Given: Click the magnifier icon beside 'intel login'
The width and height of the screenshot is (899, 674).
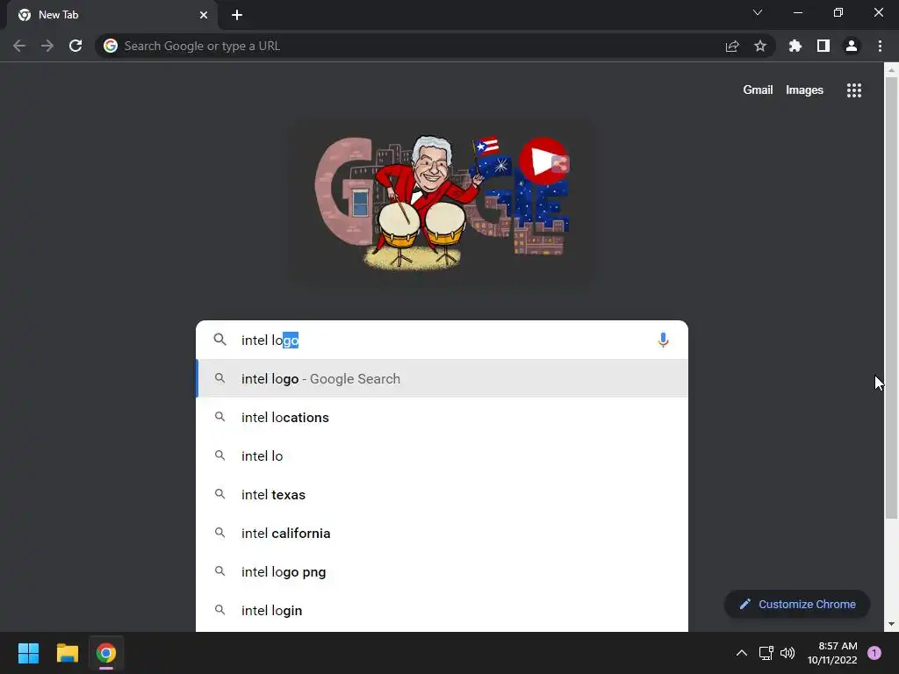Looking at the screenshot, I should click(219, 609).
